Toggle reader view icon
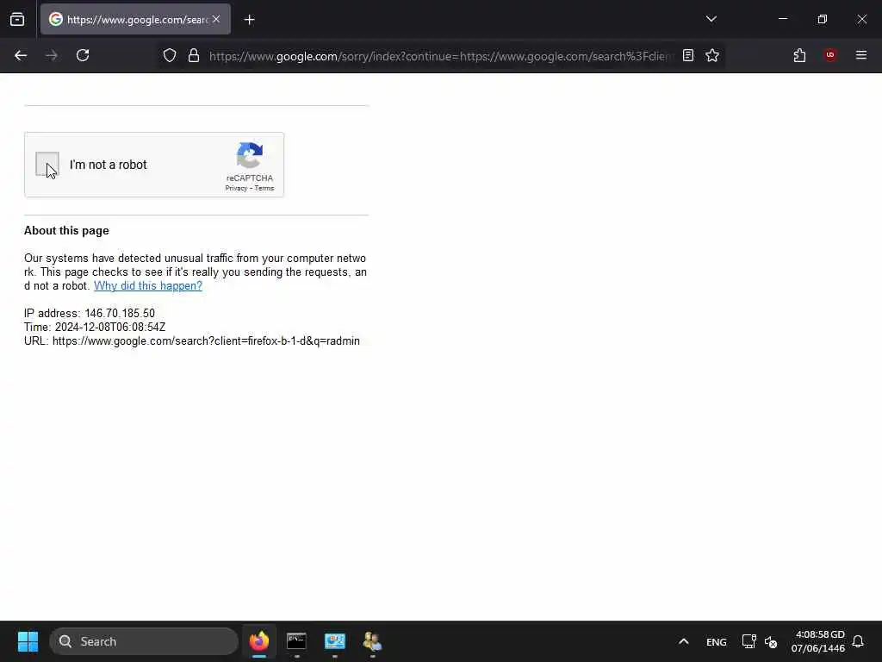Viewport: 882px width, 662px height. (688, 55)
